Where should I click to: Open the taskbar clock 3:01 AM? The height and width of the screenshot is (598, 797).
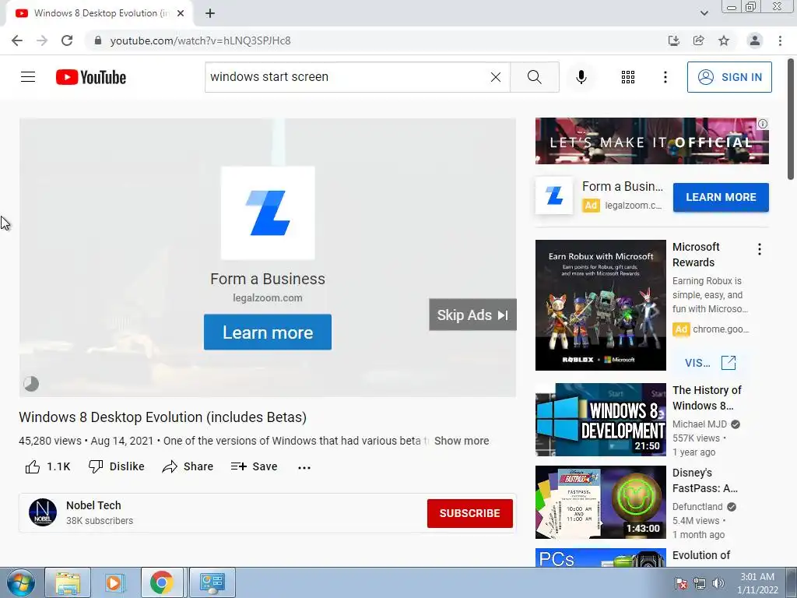coord(757,583)
